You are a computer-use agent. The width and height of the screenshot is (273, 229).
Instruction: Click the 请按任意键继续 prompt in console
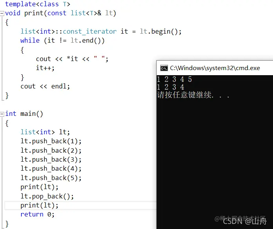[x=193, y=95]
